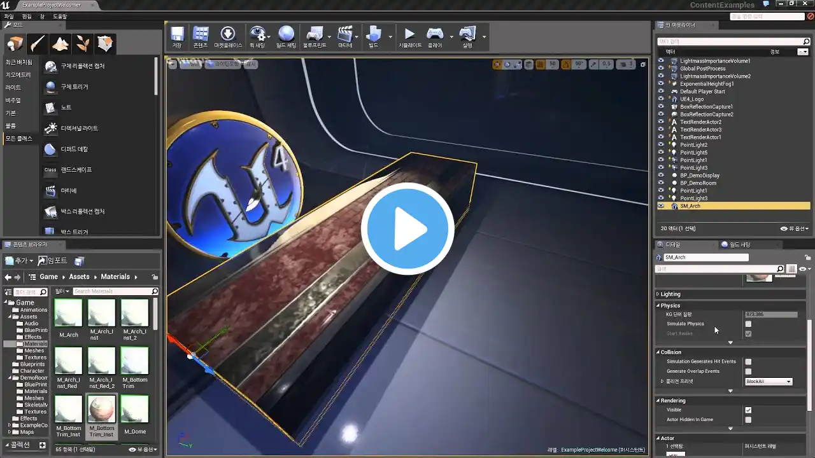Click the Matinee (마티네) clapperboard icon
The height and width of the screenshot is (458, 815).
pos(345,35)
